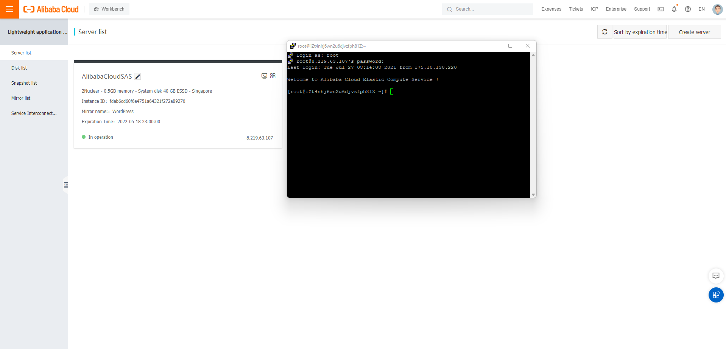Select Disk list in sidebar

34,68
